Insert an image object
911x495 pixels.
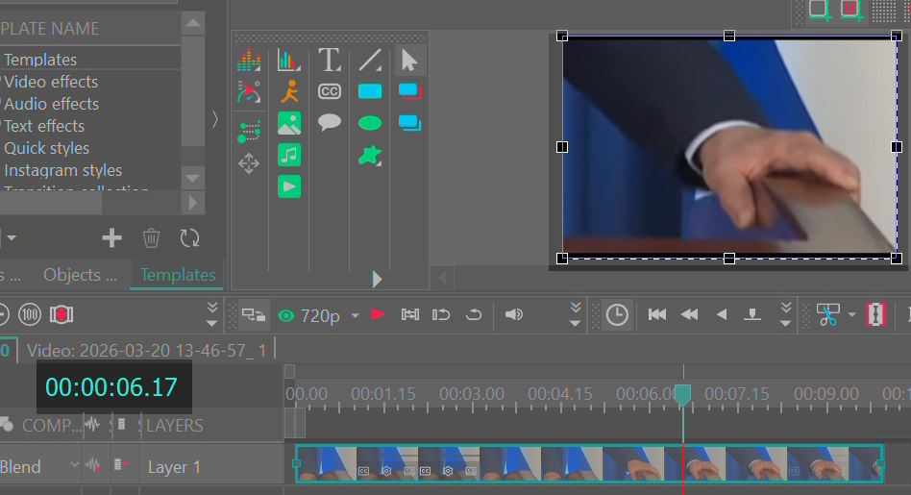[288, 123]
